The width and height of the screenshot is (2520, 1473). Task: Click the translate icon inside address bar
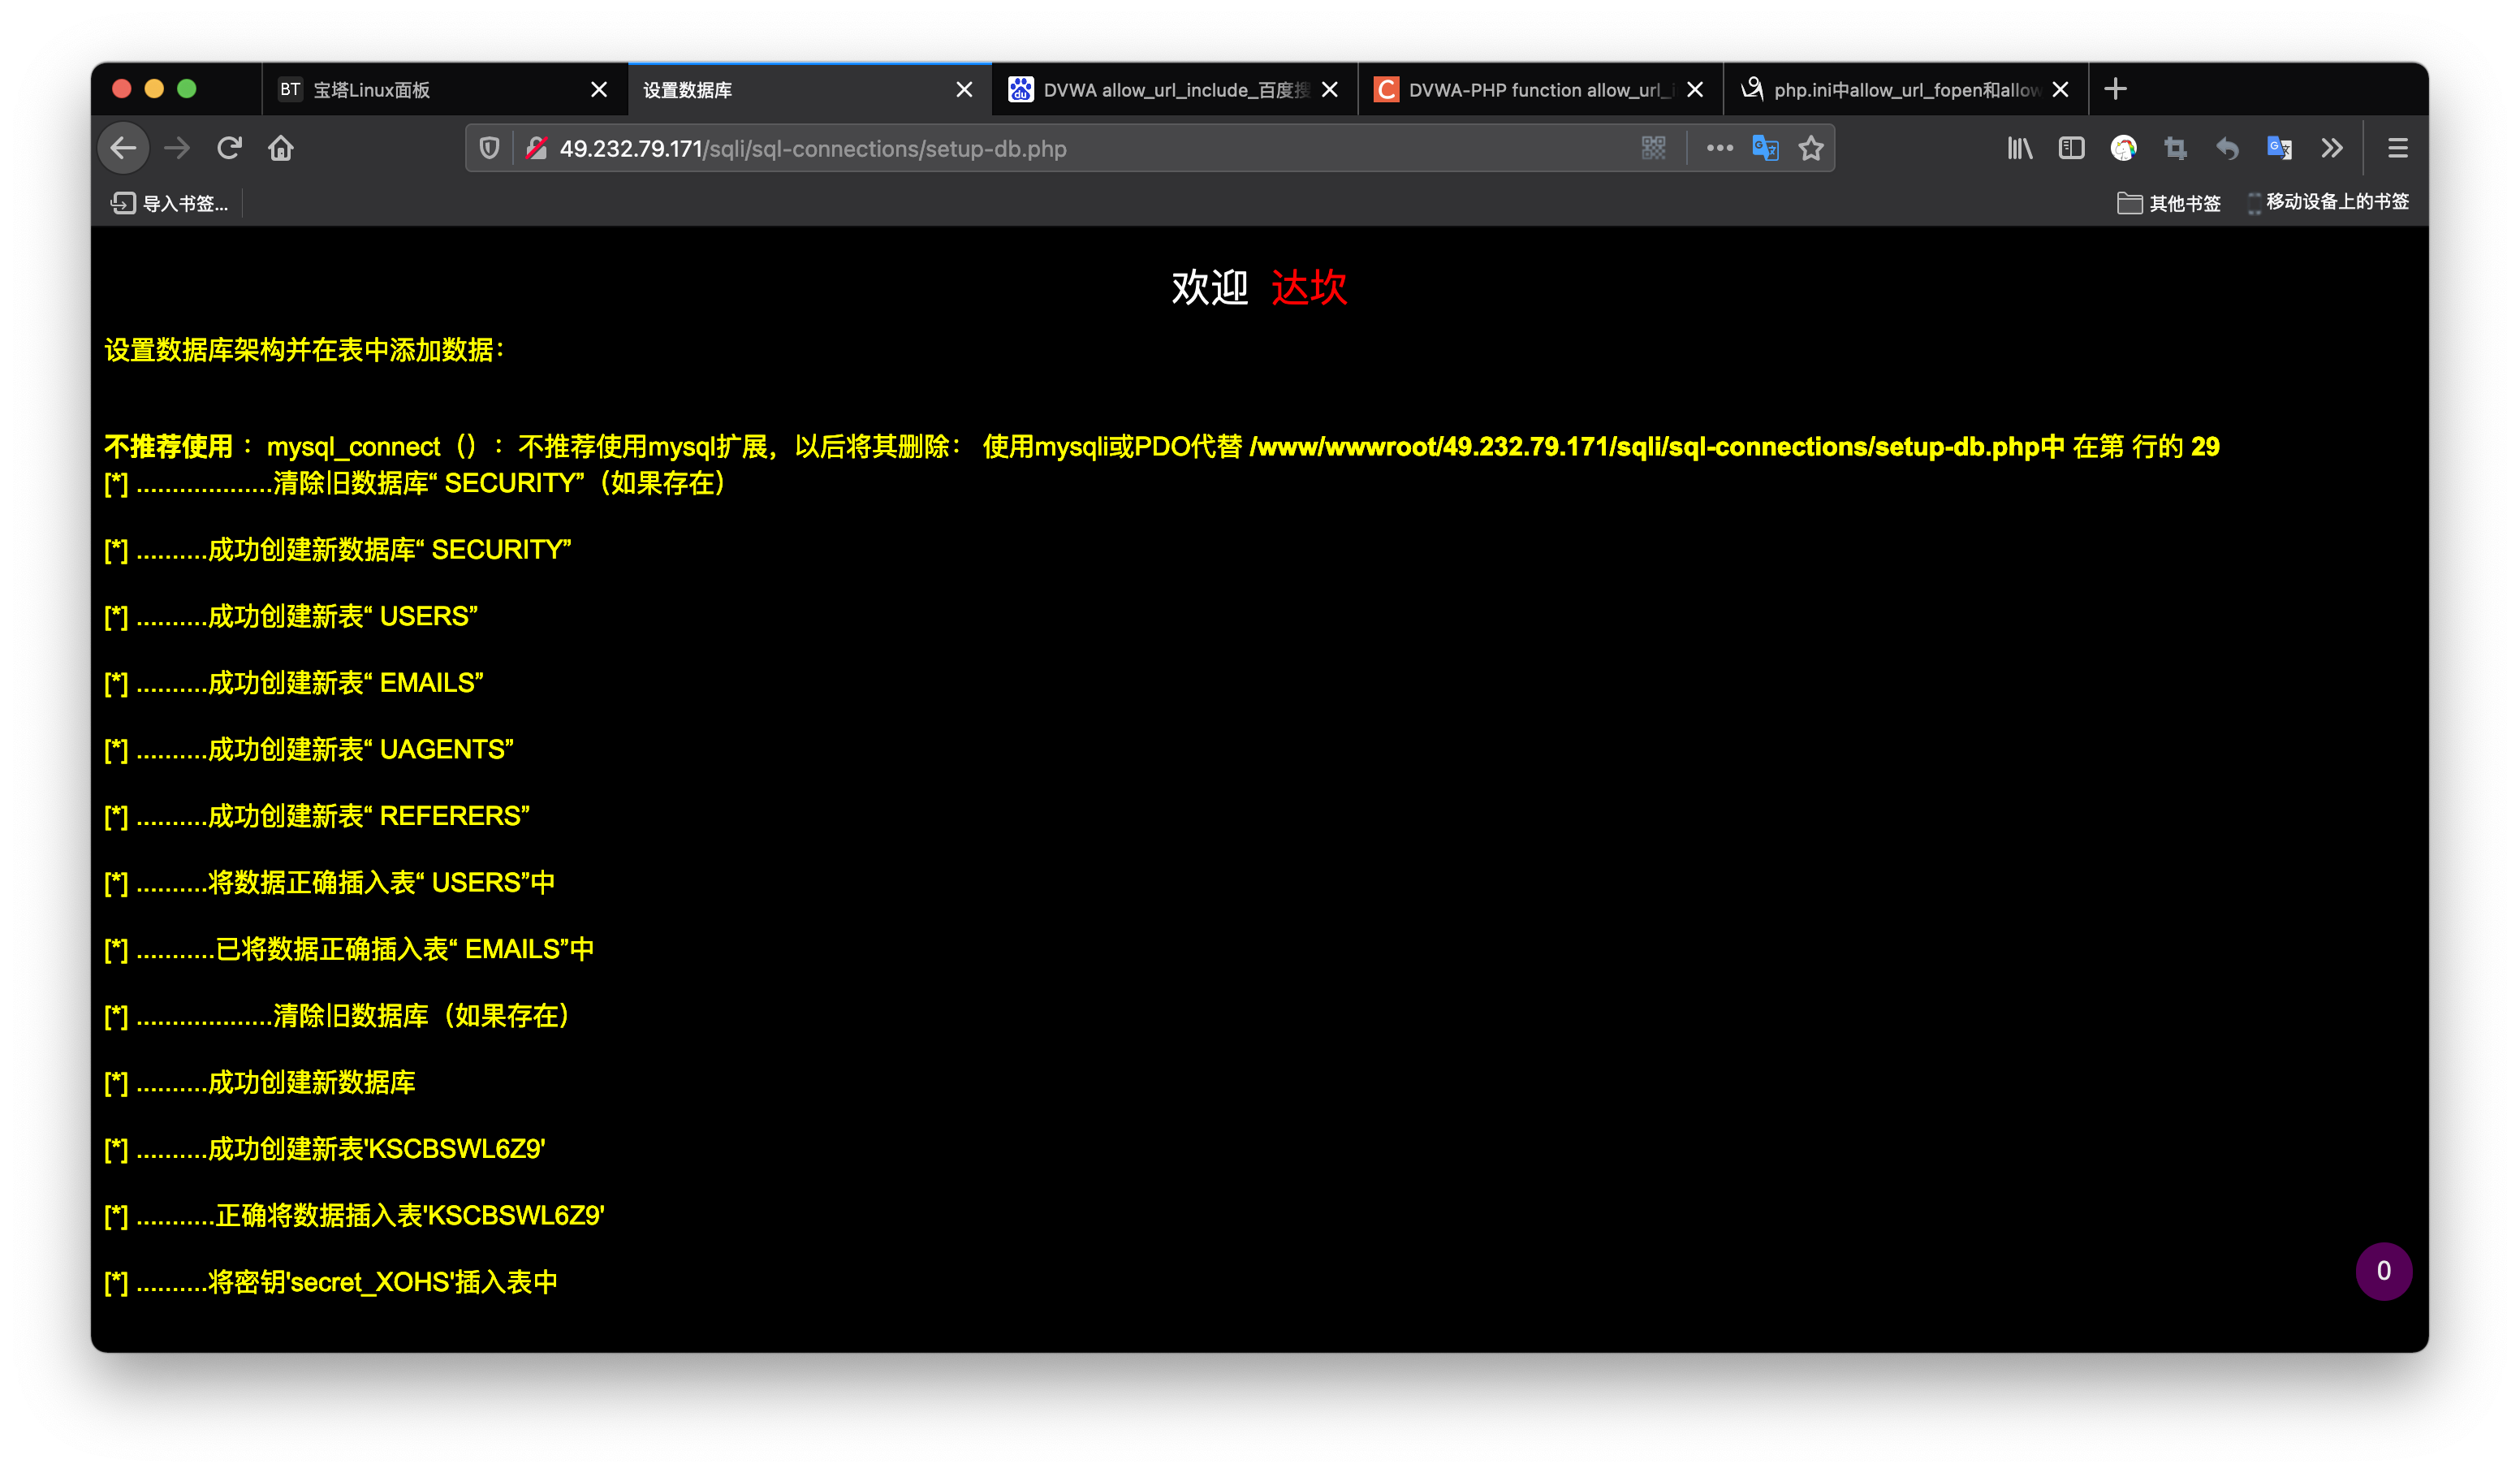click(x=1765, y=148)
